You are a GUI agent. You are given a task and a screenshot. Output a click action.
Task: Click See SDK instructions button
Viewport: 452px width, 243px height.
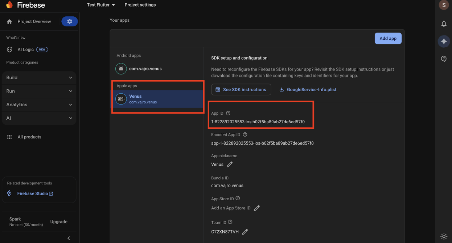coord(241,89)
